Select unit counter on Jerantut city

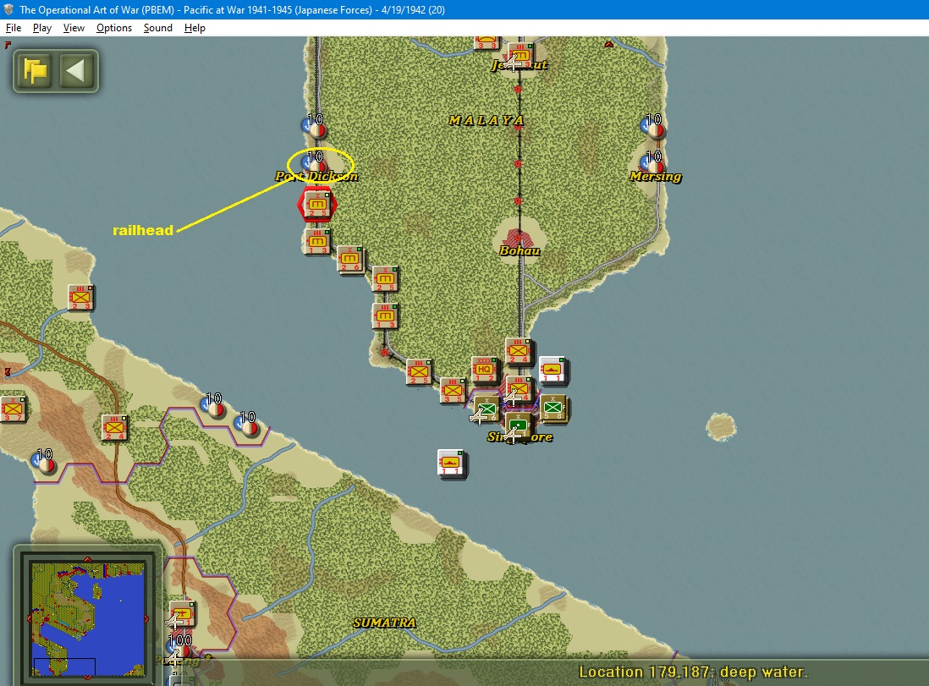click(x=520, y=55)
